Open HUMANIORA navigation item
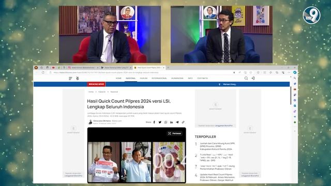This screenshot has width=331, height=186. click(177, 78)
